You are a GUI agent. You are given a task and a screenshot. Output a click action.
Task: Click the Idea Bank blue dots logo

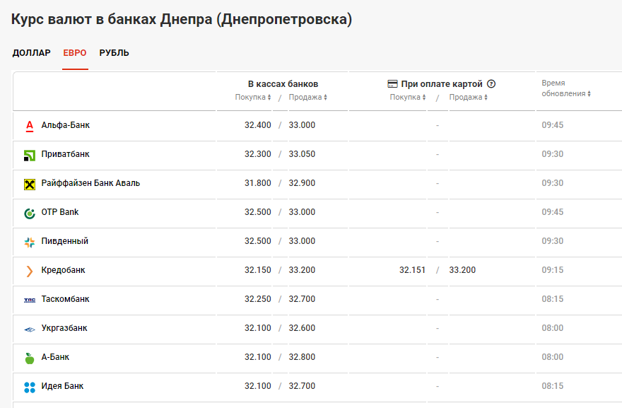pyautogui.click(x=30, y=387)
